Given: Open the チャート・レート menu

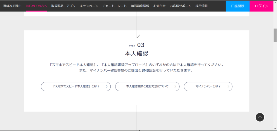Looking at the screenshot, I should coord(114,6).
